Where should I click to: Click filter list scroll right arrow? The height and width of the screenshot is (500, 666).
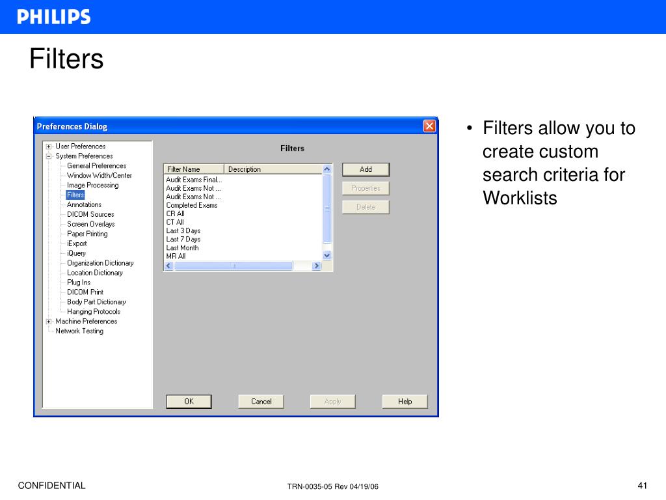coord(317,266)
